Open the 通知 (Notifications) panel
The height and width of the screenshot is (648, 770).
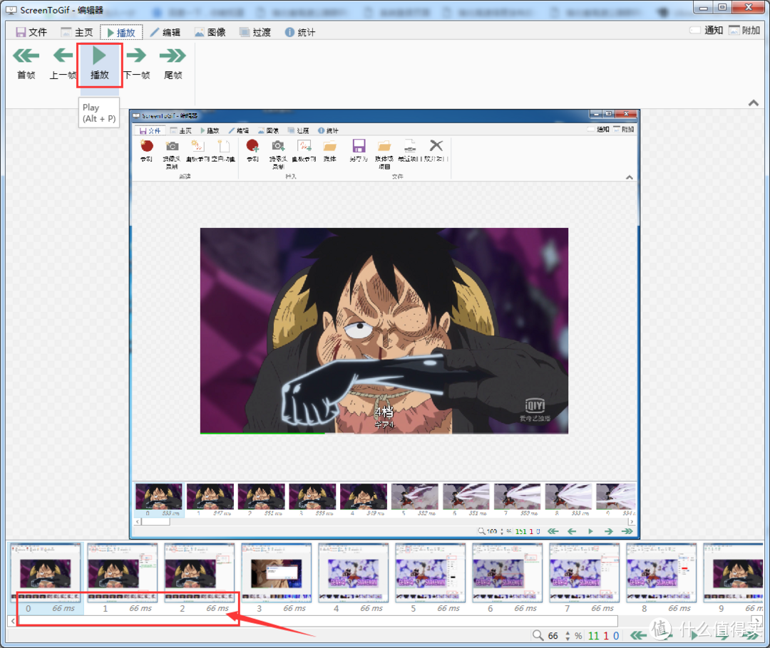tap(707, 31)
